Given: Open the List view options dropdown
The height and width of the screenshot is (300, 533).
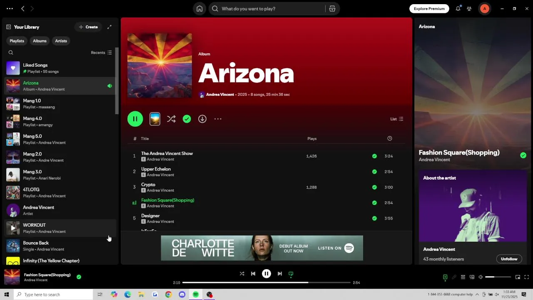Looking at the screenshot, I should pos(396,119).
